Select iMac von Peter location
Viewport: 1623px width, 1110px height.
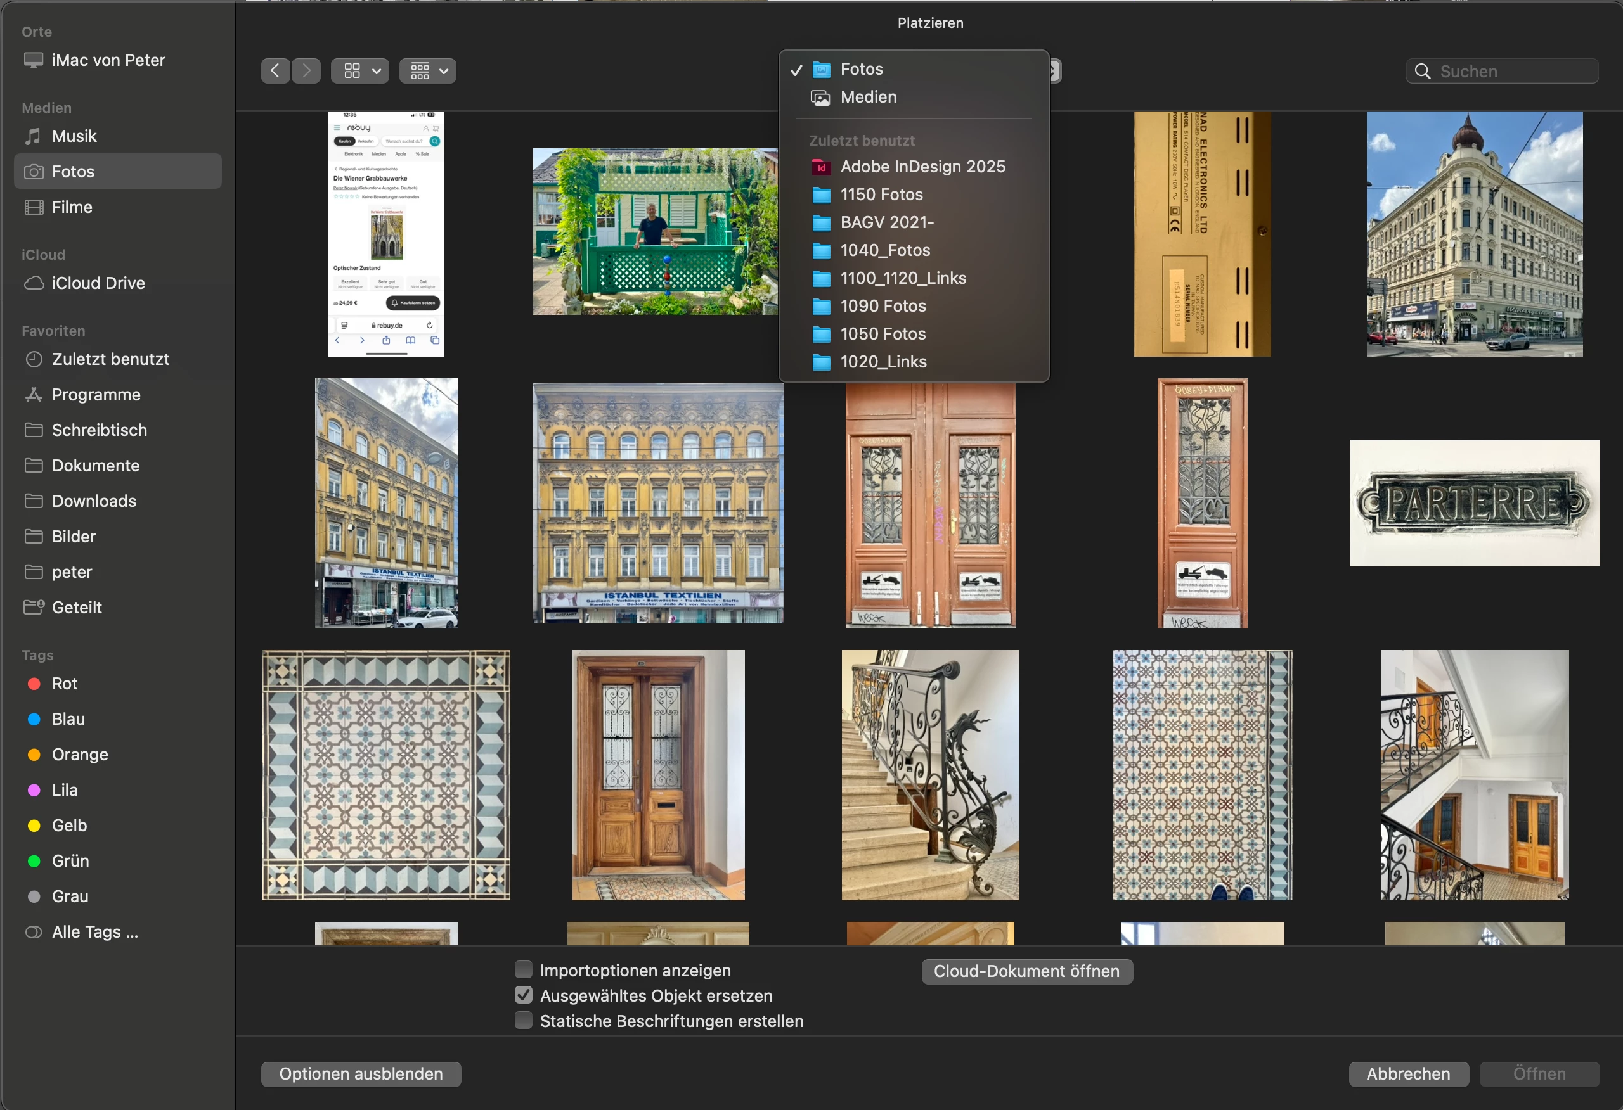[x=108, y=60]
